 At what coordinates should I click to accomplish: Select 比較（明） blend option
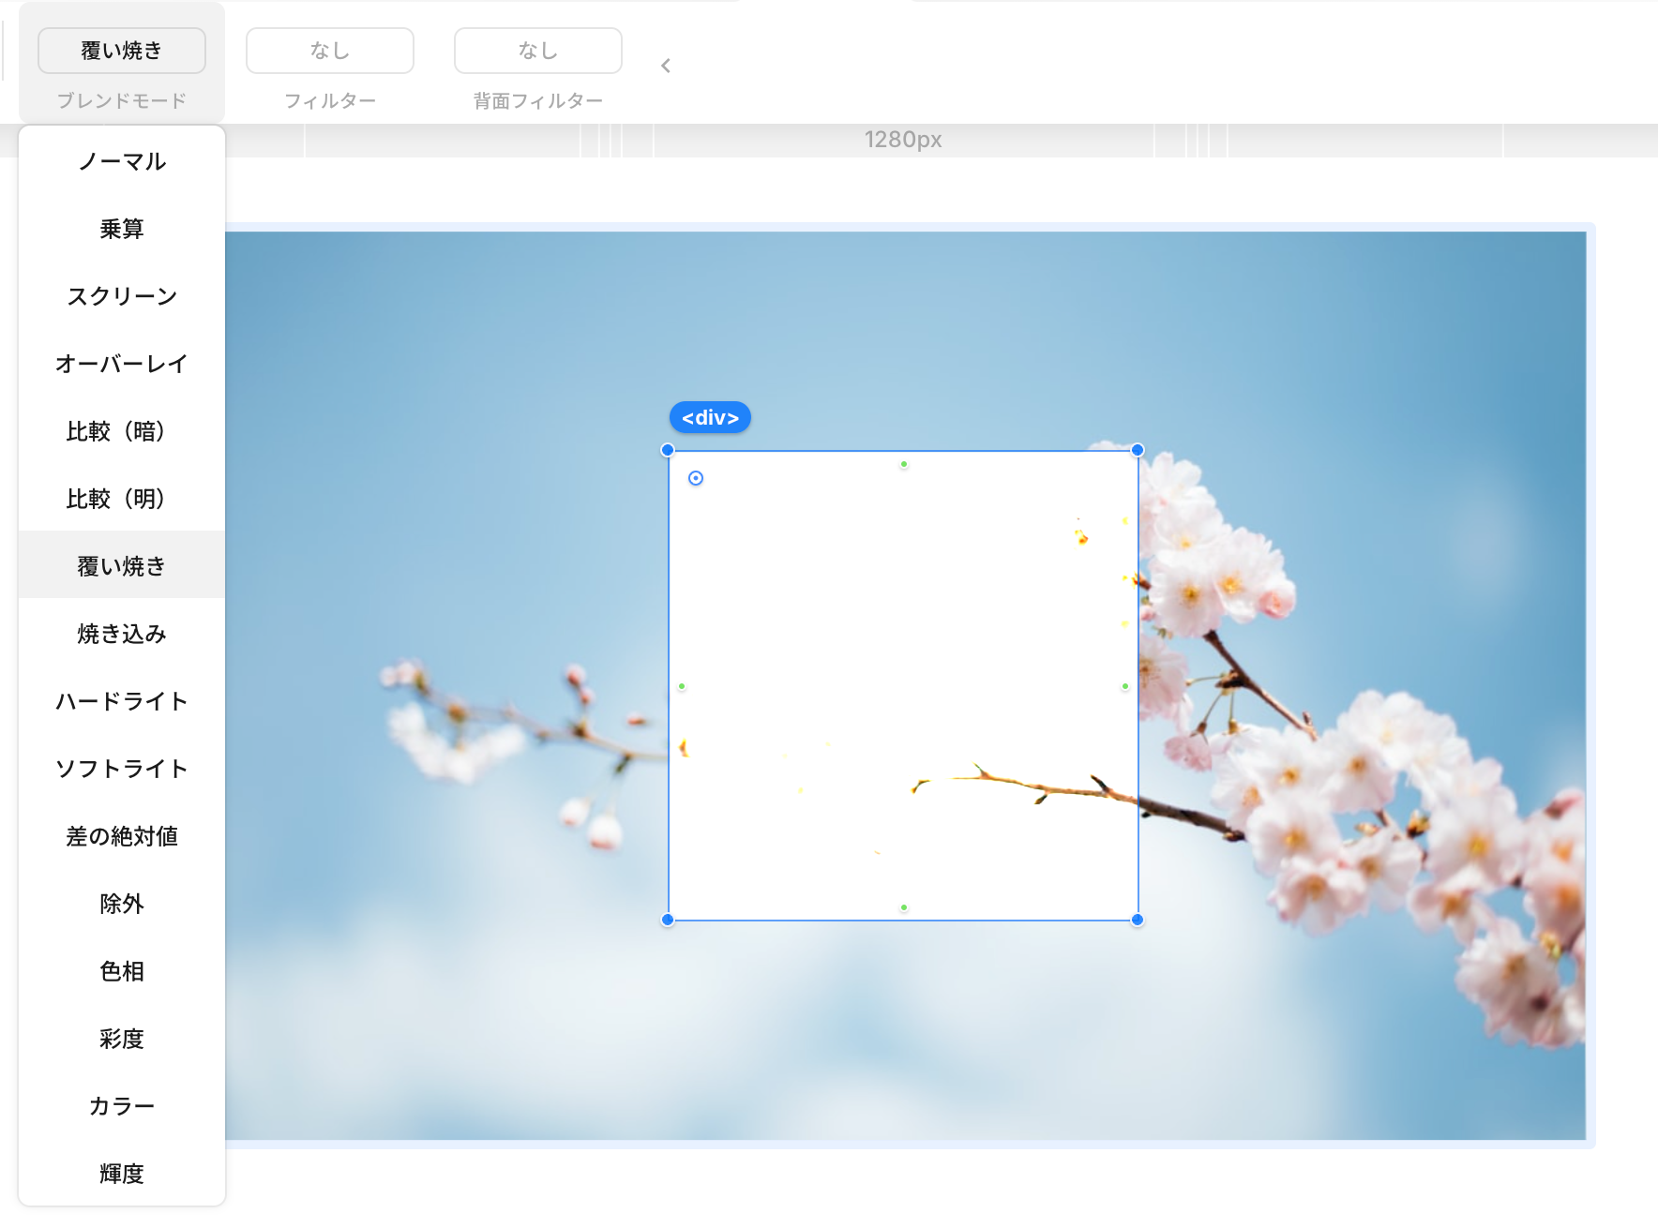pyautogui.click(x=122, y=499)
